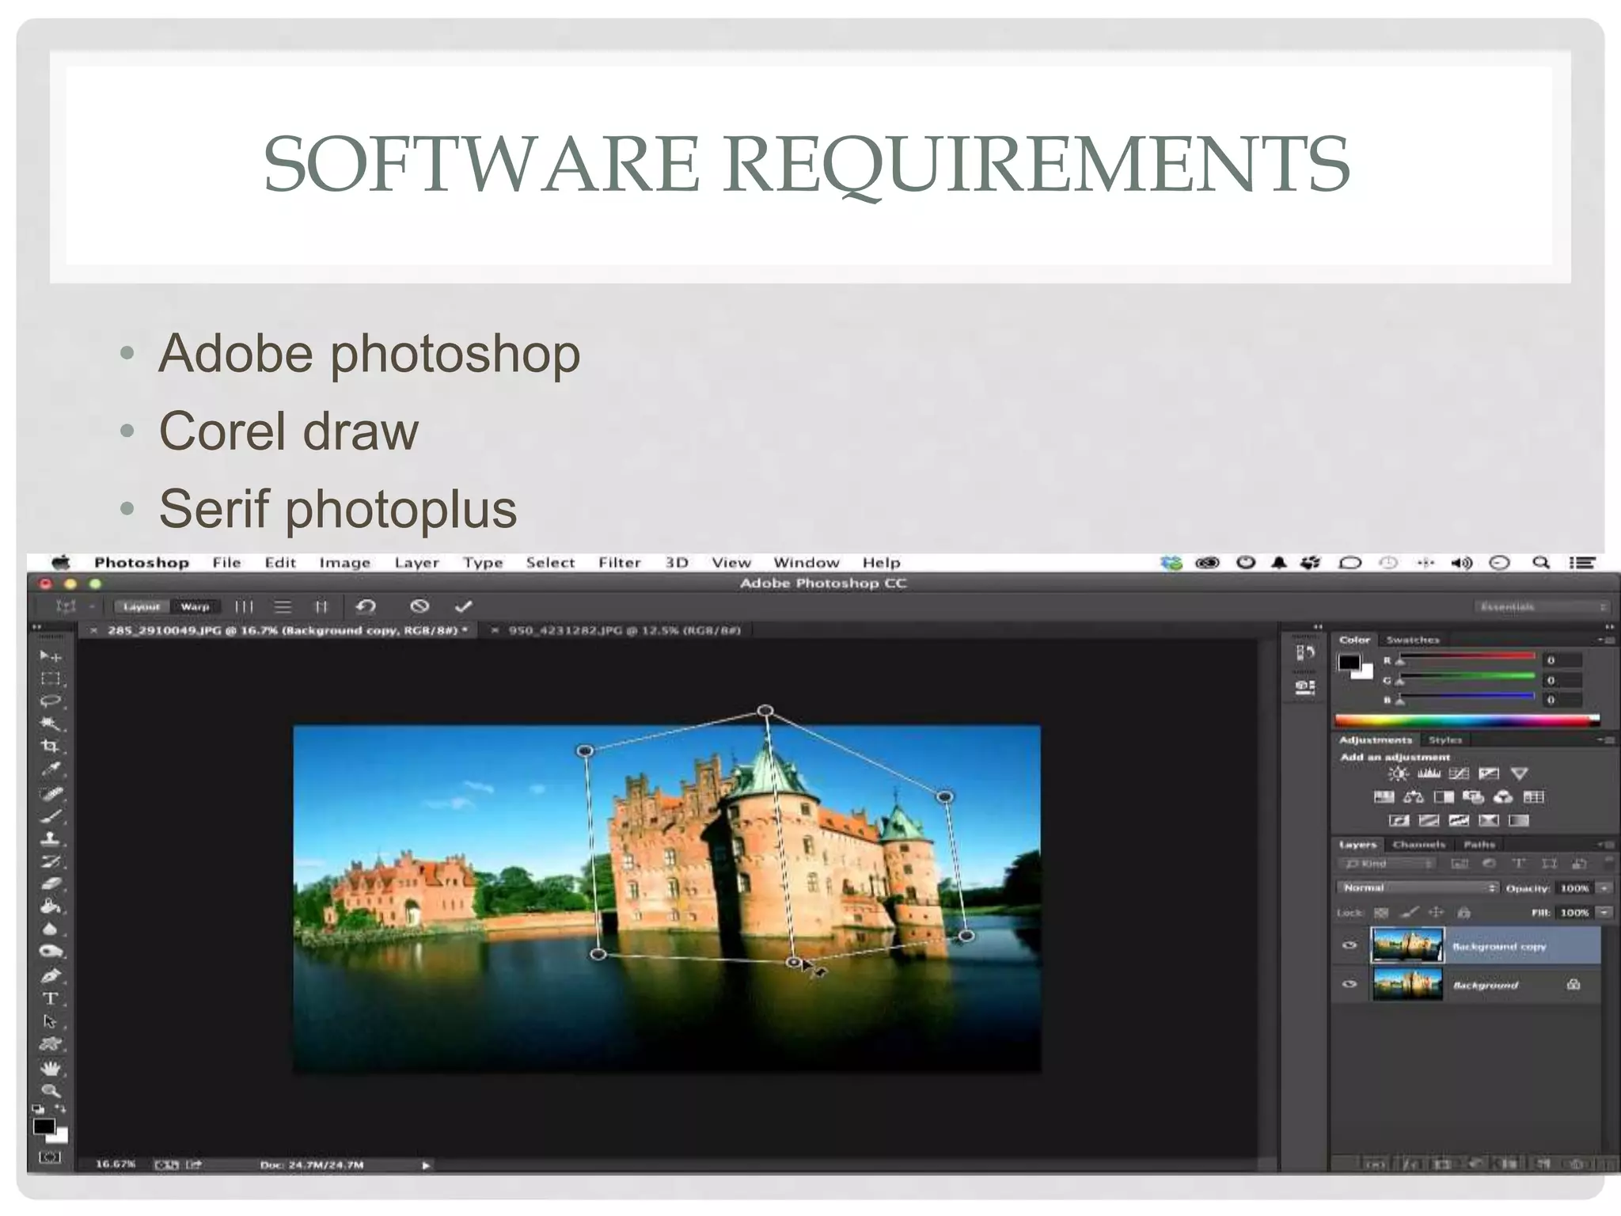Viewport: 1621px width, 1216px height.
Task: Select the Paint Bucket tool
Action: click(50, 906)
